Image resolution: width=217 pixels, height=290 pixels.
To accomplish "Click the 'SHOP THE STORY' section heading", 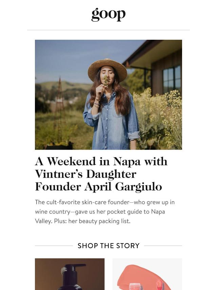I will click(108, 246).
